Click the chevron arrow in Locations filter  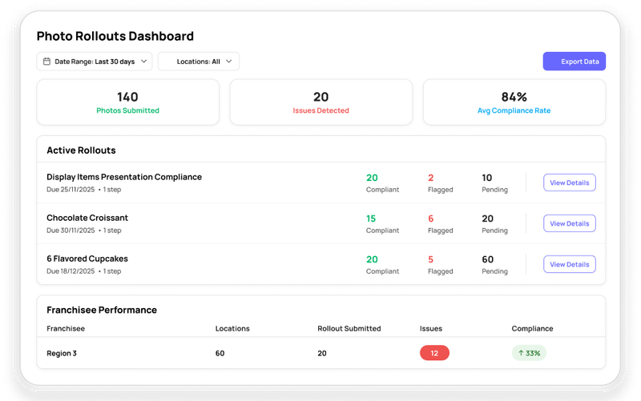[x=229, y=62]
